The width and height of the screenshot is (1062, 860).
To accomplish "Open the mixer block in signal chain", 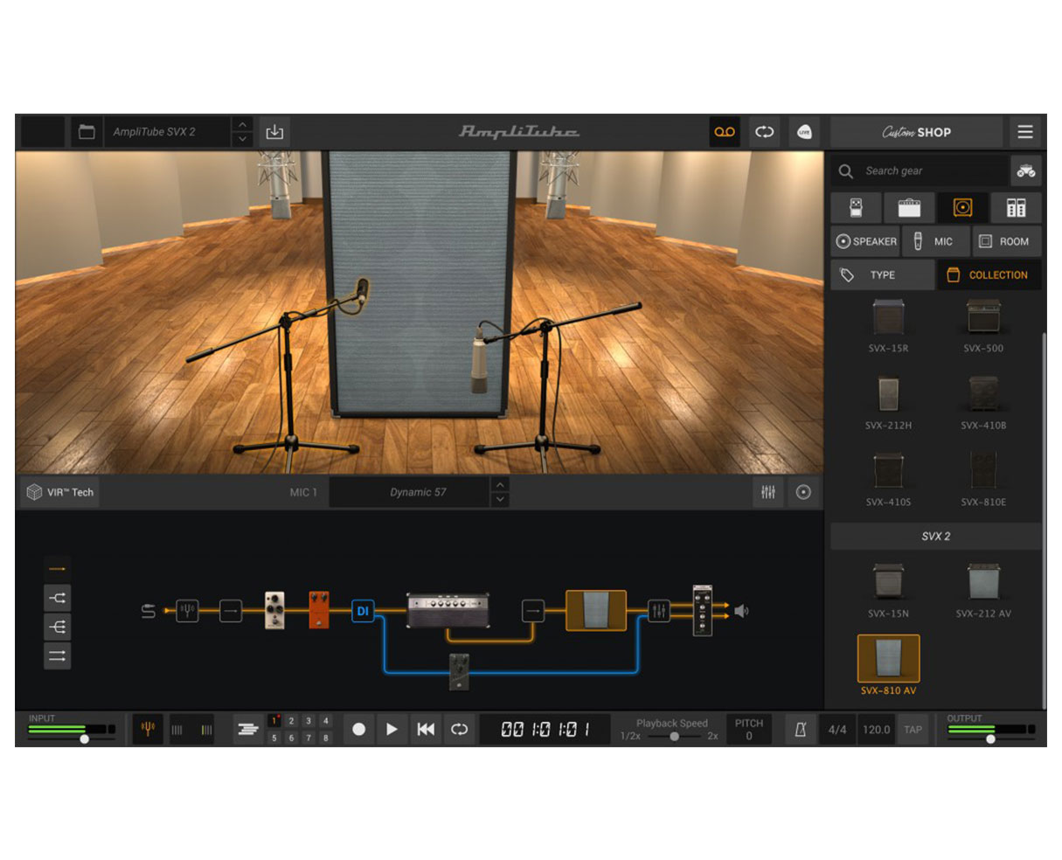I will (x=659, y=610).
